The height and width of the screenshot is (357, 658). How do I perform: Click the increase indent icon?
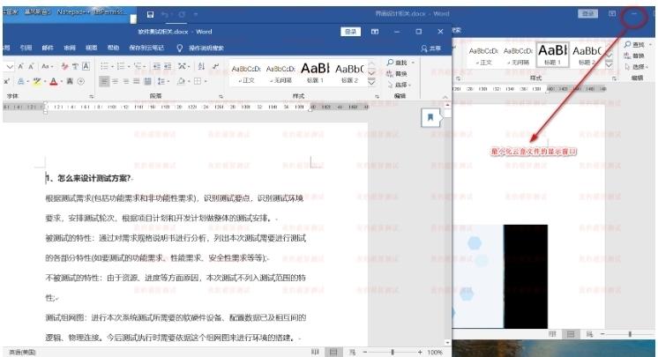(168, 66)
